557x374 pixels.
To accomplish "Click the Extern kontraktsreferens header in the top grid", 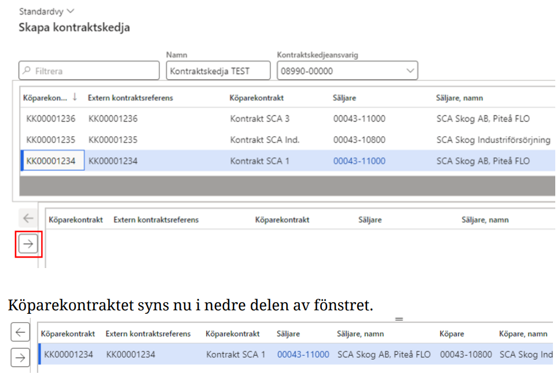I will (x=130, y=98).
